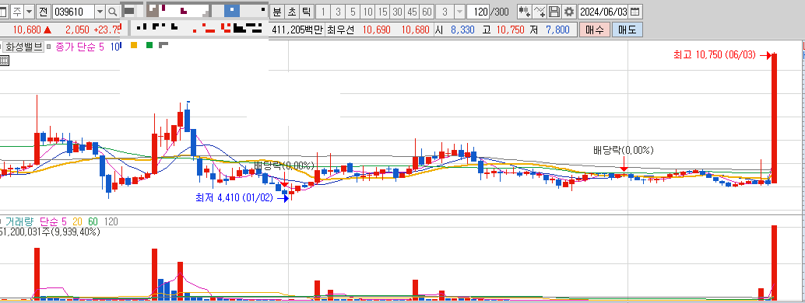
Task: Search stock with the magnifier icon
Action: click(112, 12)
